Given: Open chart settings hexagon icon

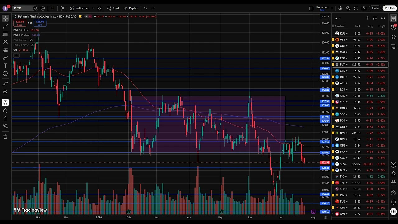Looking at the screenshot, I should tap(348, 8).
